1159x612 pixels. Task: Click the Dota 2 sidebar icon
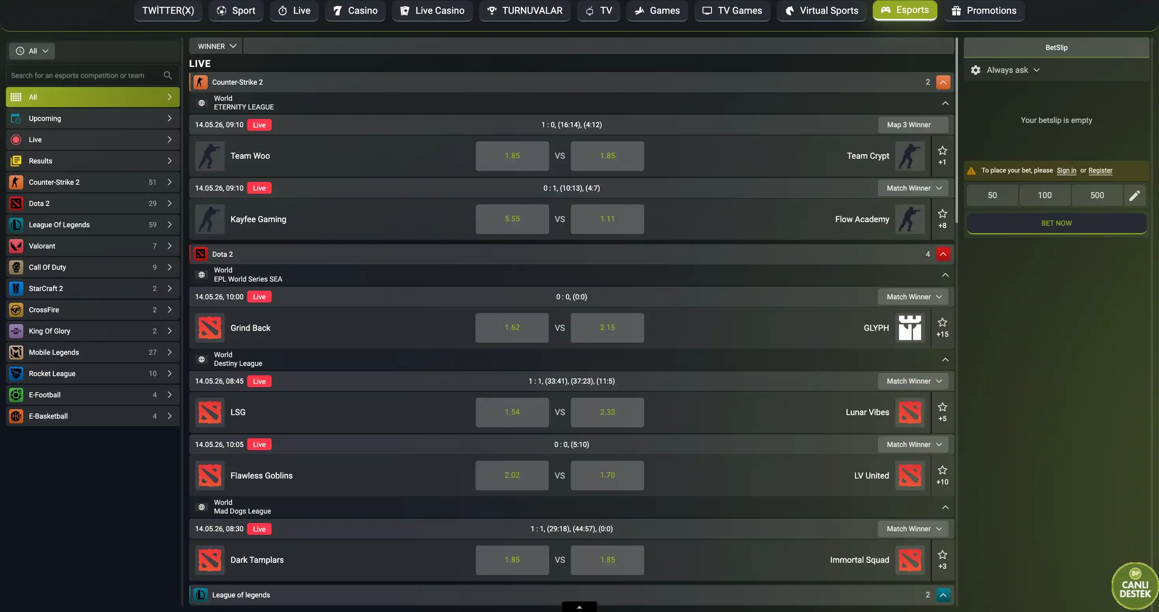(16, 204)
